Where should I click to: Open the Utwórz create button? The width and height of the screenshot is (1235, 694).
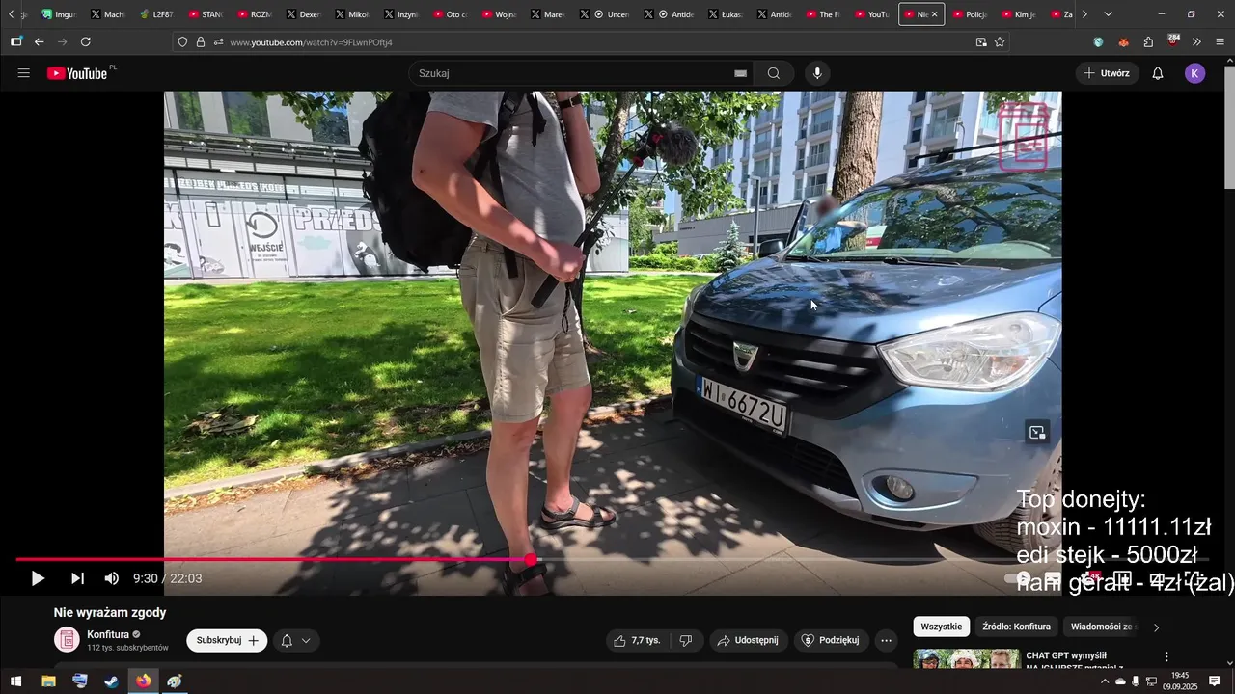pyautogui.click(x=1107, y=73)
